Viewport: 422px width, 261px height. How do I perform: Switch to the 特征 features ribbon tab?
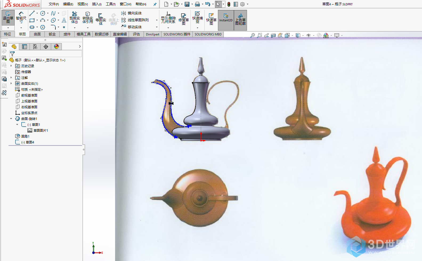point(7,34)
